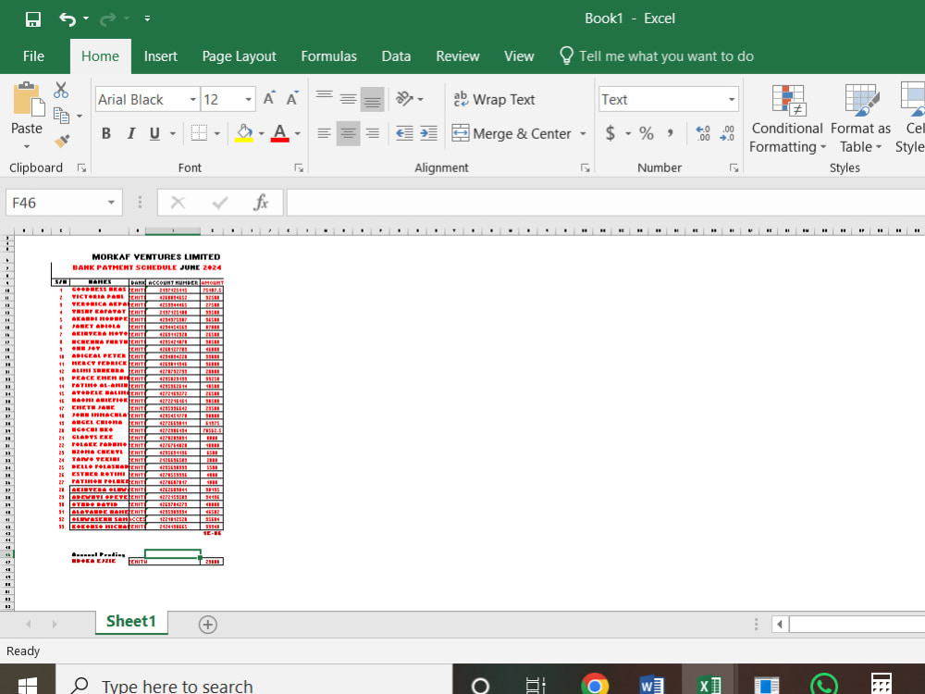
Task: Toggle Wrap Text
Action: tap(494, 99)
